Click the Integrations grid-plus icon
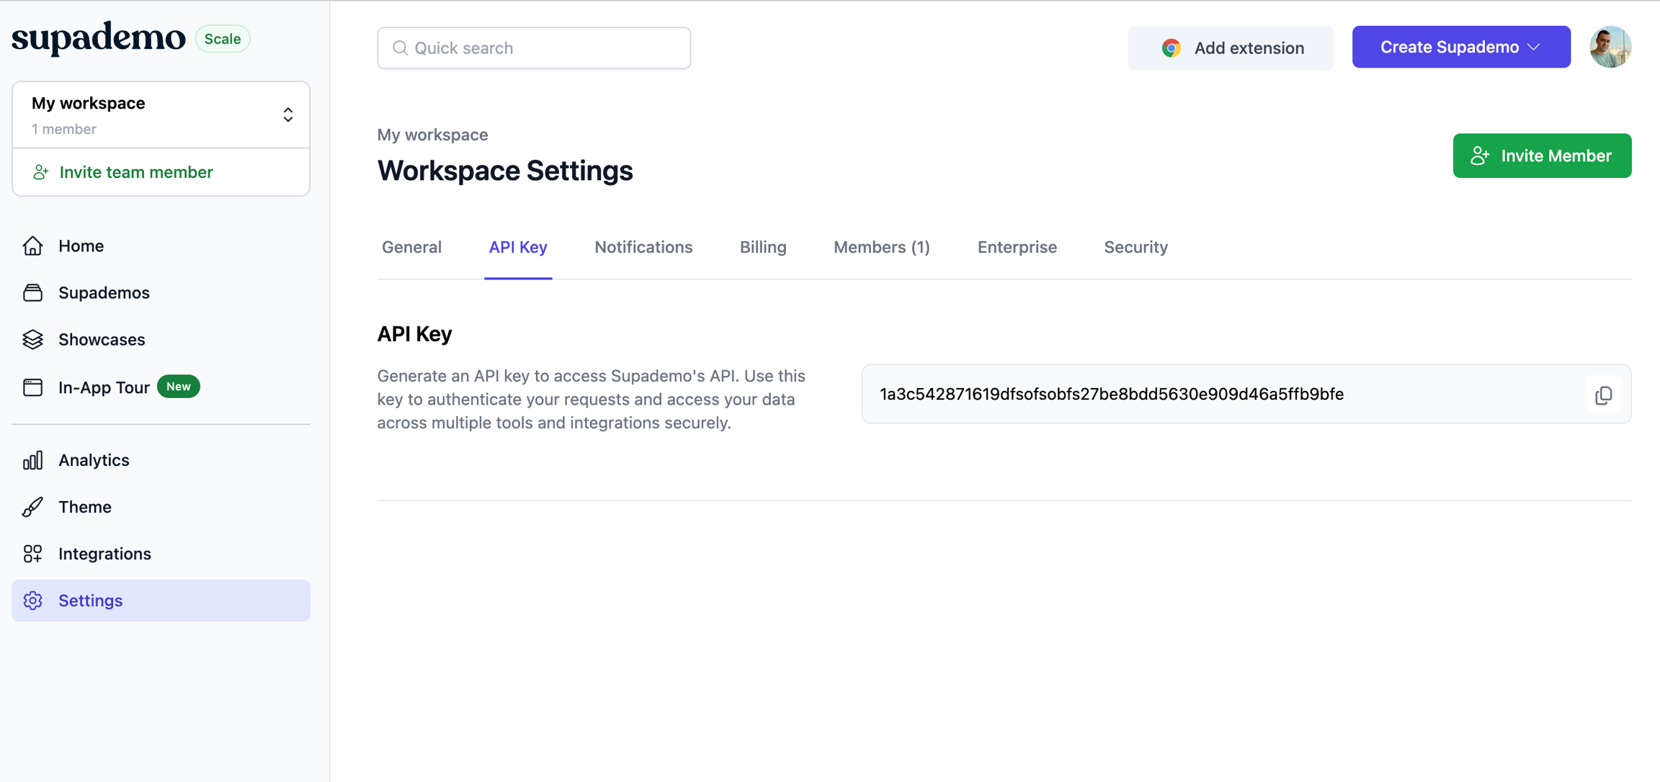1660x782 pixels. tap(32, 554)
